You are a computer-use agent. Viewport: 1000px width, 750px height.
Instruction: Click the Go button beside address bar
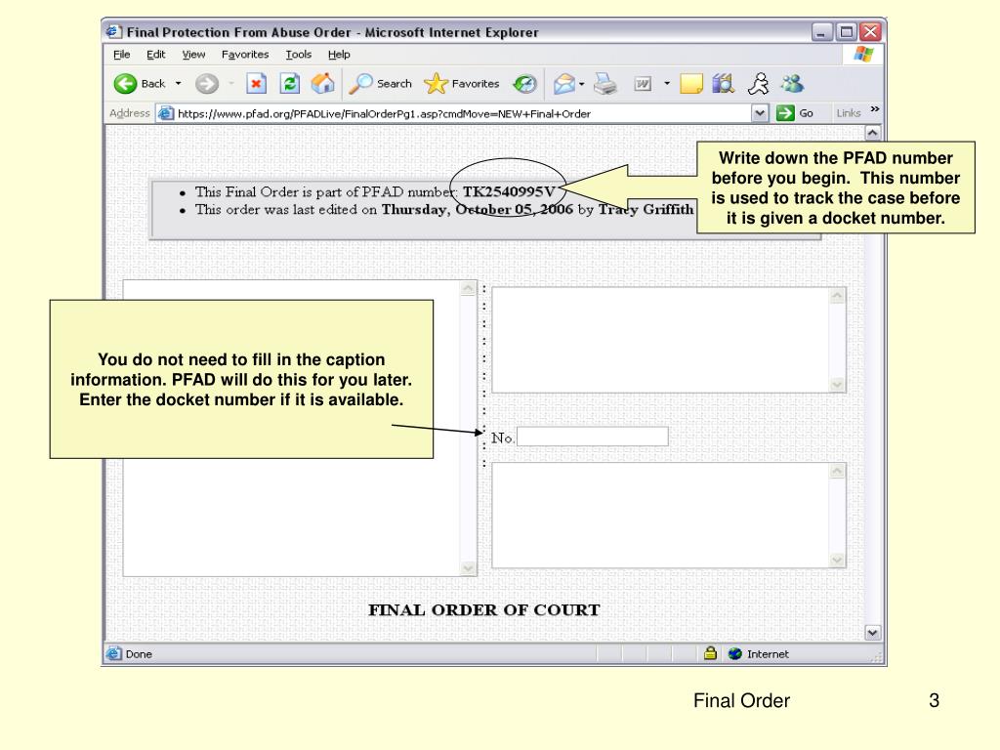(795, 113)
